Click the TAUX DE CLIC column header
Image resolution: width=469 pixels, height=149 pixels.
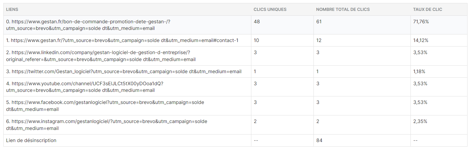click(x=427, y=9)
